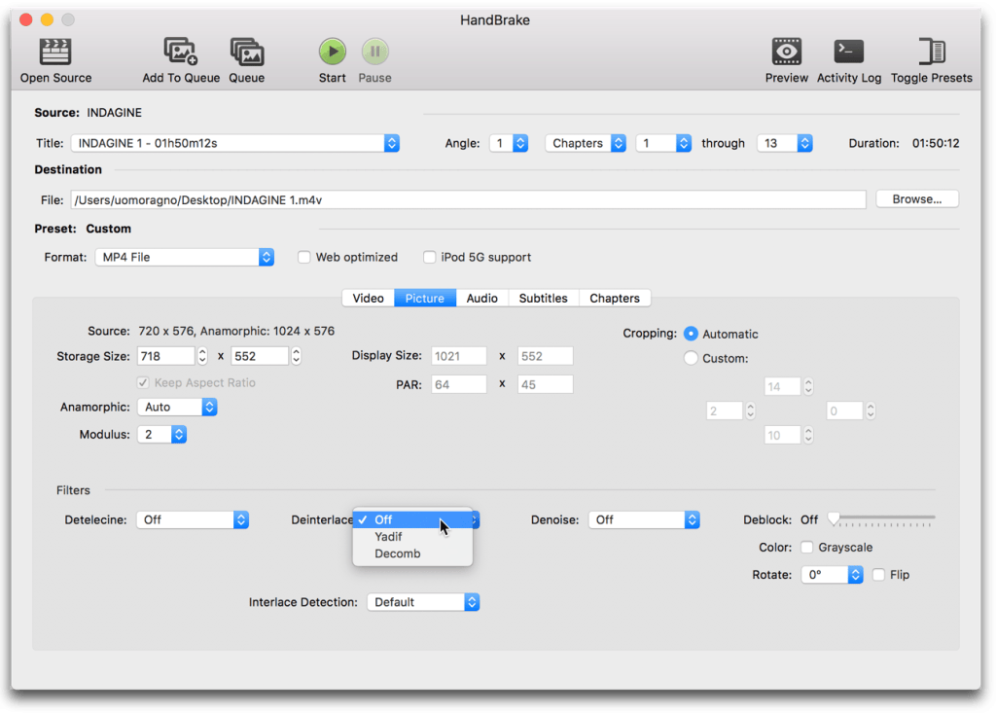Open the Detelecine dropdown
This screenshot has height=714, width=996.
point(193,520)
